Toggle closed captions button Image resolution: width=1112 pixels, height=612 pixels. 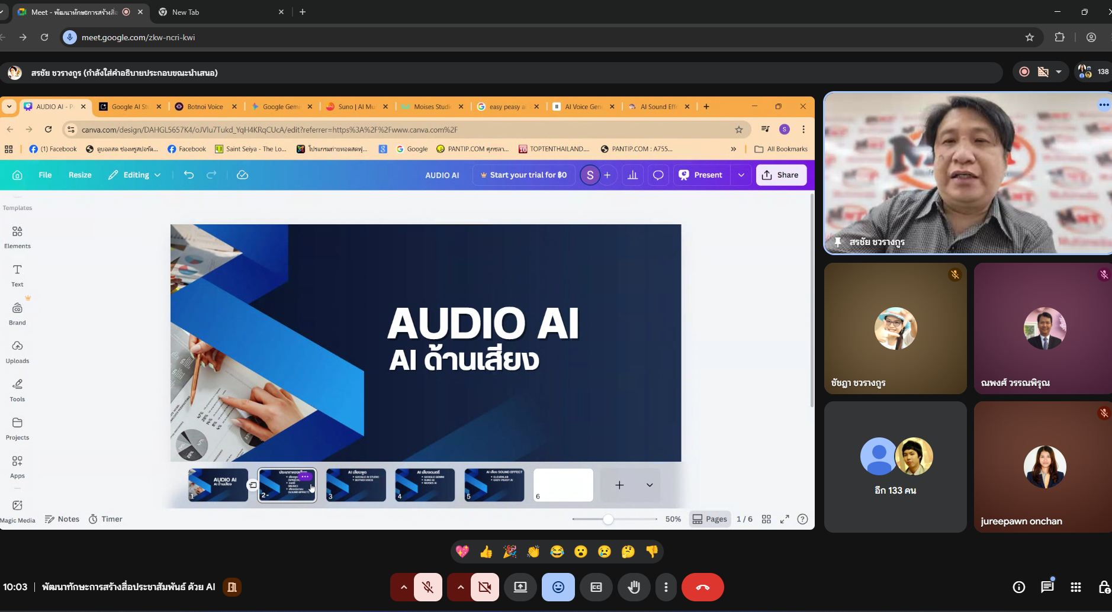(596, 587)
